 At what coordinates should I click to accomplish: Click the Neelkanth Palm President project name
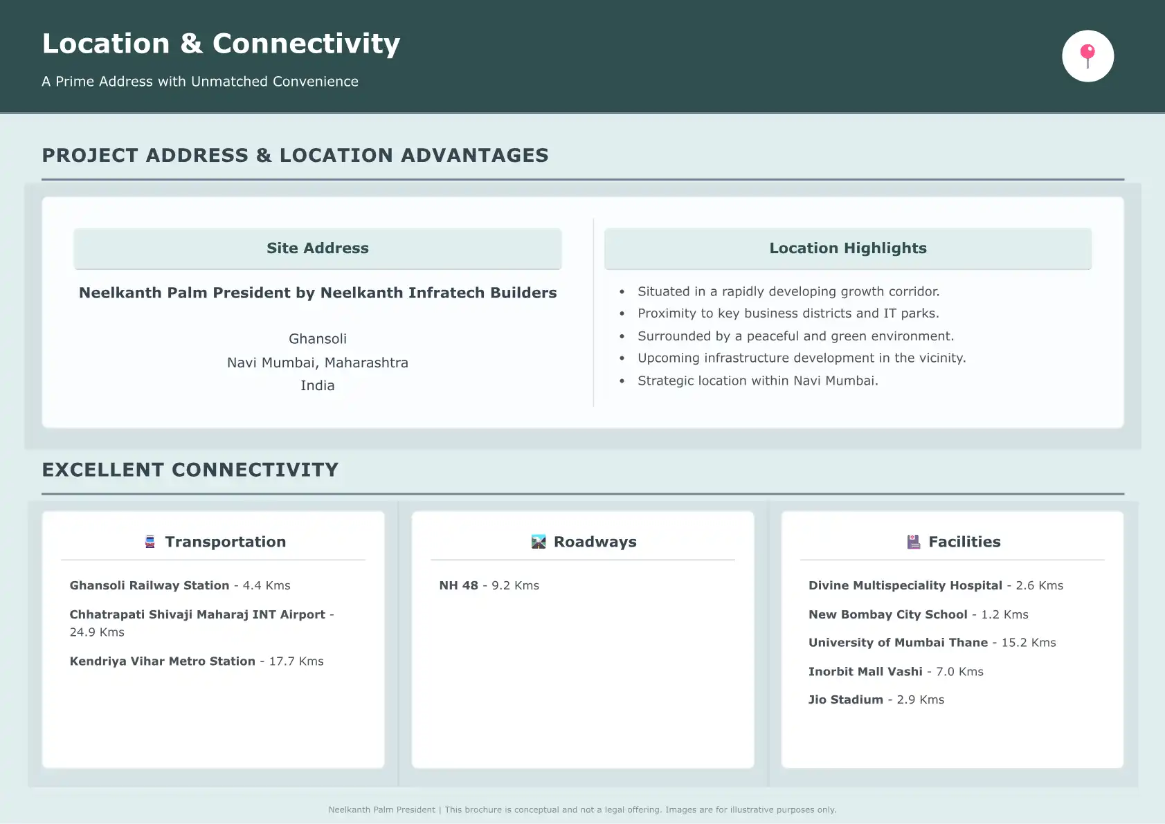318,293
